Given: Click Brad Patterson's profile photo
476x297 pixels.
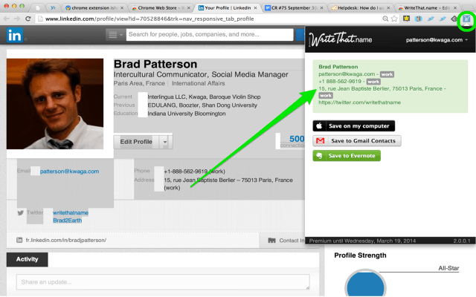Looking at the screenshot, I should pos(55,104).
